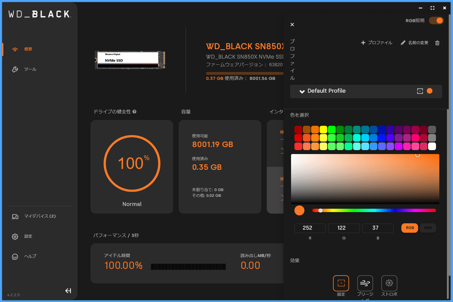453x302 pixels.
Task: Click the NVMe SSD drive thumbnail image
Action: point(130,60)
